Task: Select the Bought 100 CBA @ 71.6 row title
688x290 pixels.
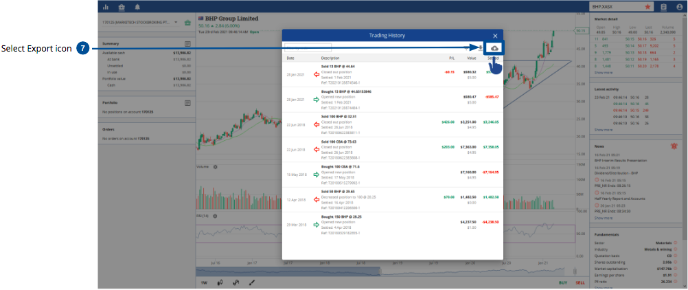Action: (x=341, y=166)
